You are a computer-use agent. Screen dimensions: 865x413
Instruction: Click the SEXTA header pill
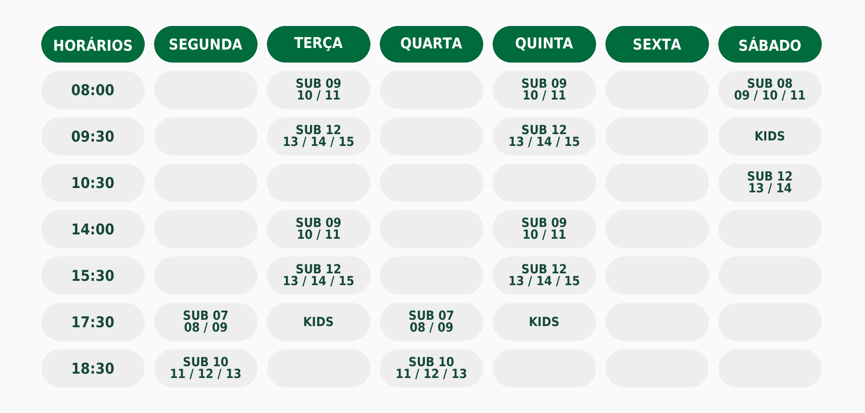657,44
